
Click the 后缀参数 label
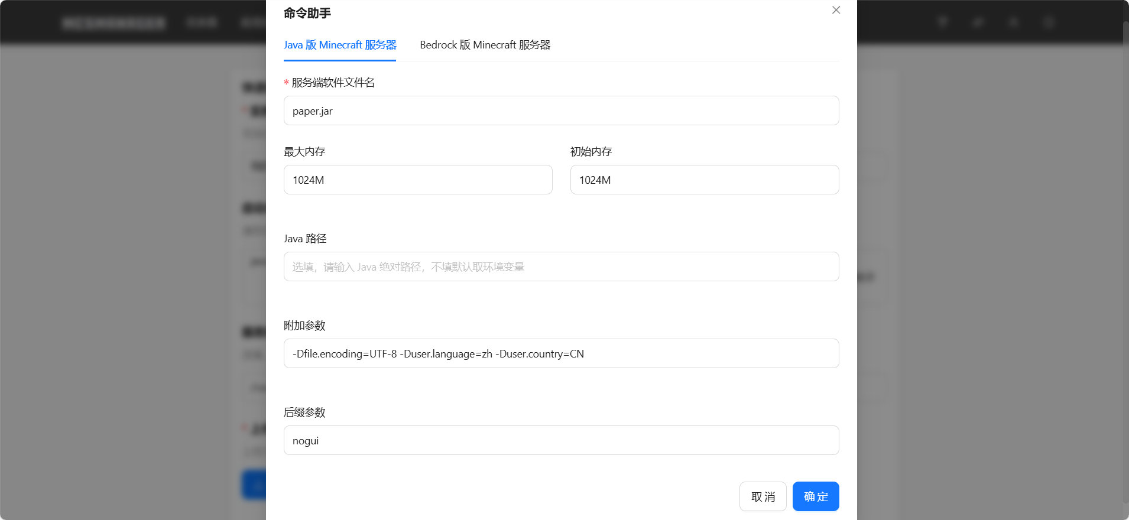click(x=304, y=412)
